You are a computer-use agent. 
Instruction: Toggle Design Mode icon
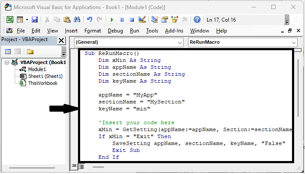point(142,19)
